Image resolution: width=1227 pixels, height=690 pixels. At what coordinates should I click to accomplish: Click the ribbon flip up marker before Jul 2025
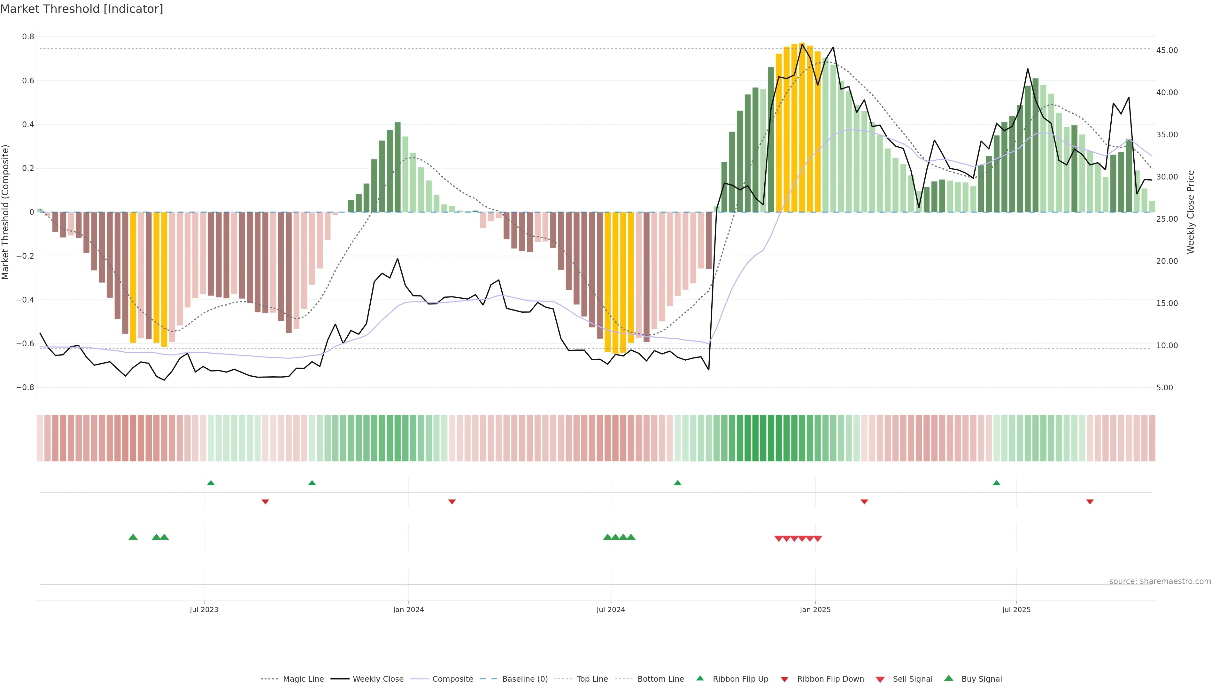(x=997, y=483)
